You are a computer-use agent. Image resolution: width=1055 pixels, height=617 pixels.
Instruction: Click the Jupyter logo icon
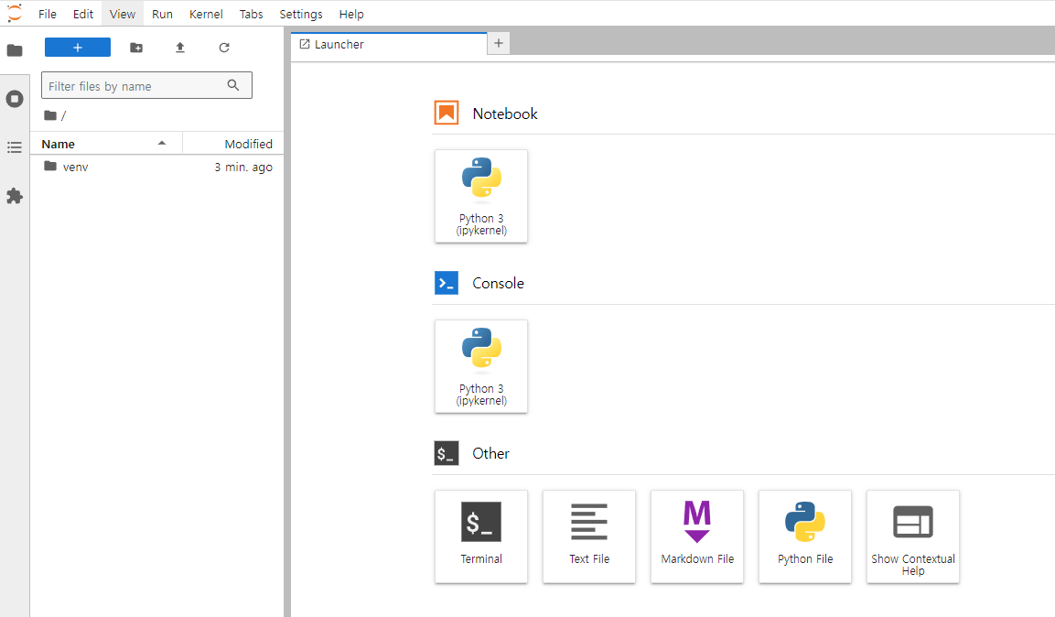coord(14,13)
